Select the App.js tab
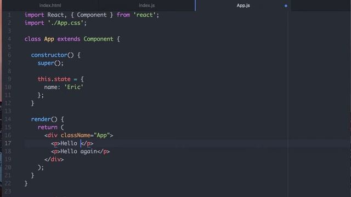351x197 pixels. (243, 5)
